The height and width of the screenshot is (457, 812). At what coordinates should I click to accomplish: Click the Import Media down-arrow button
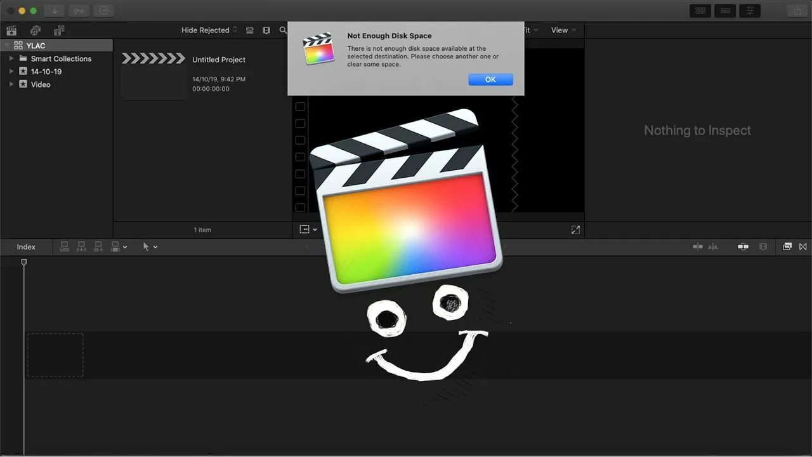click(54, 11)
